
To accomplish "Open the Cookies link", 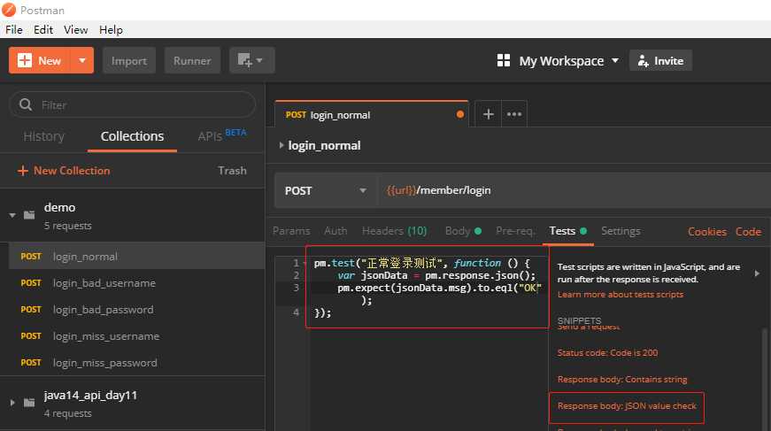I will [x=707, y=232].
